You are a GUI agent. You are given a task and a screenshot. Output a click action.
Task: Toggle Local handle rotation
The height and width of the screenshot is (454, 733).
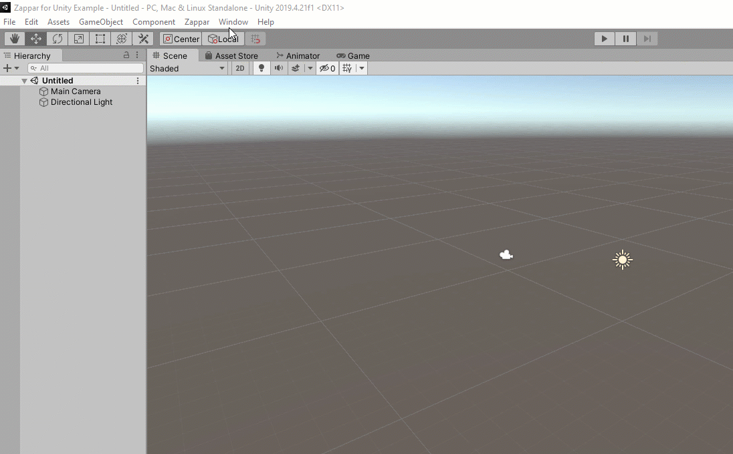pos(223,39)
